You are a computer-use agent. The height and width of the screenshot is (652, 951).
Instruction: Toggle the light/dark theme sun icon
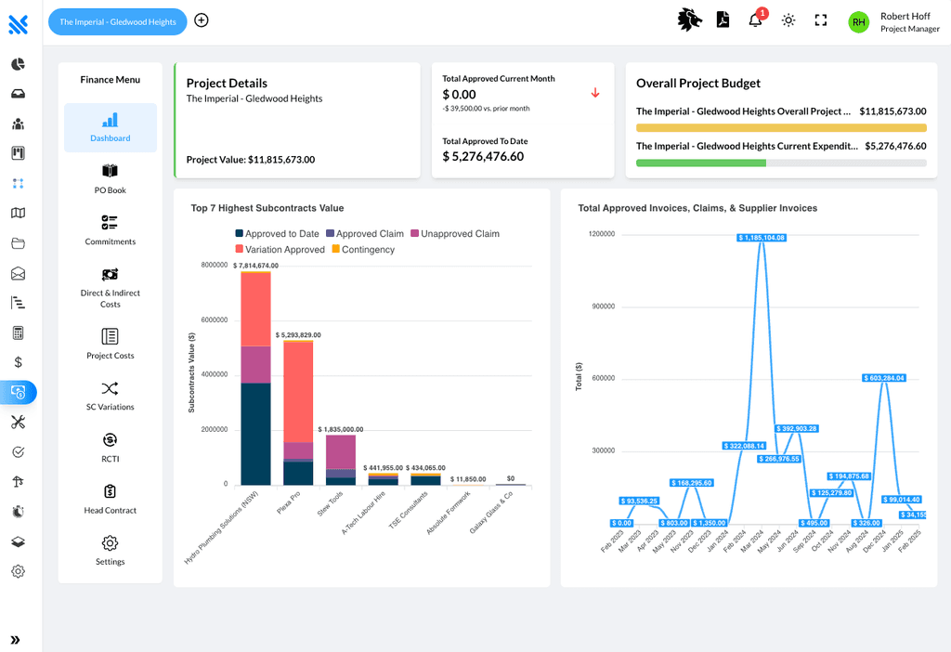click(788, 20)
